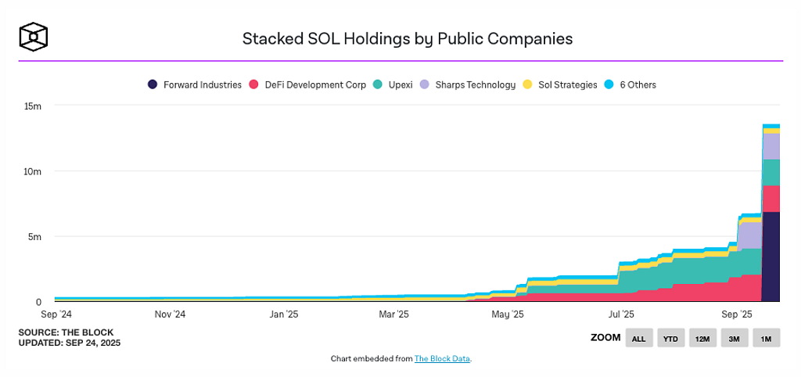Select the 3M zoom range
The height and width of the screenshot is (377, 801).
click(x=734, y=338)
